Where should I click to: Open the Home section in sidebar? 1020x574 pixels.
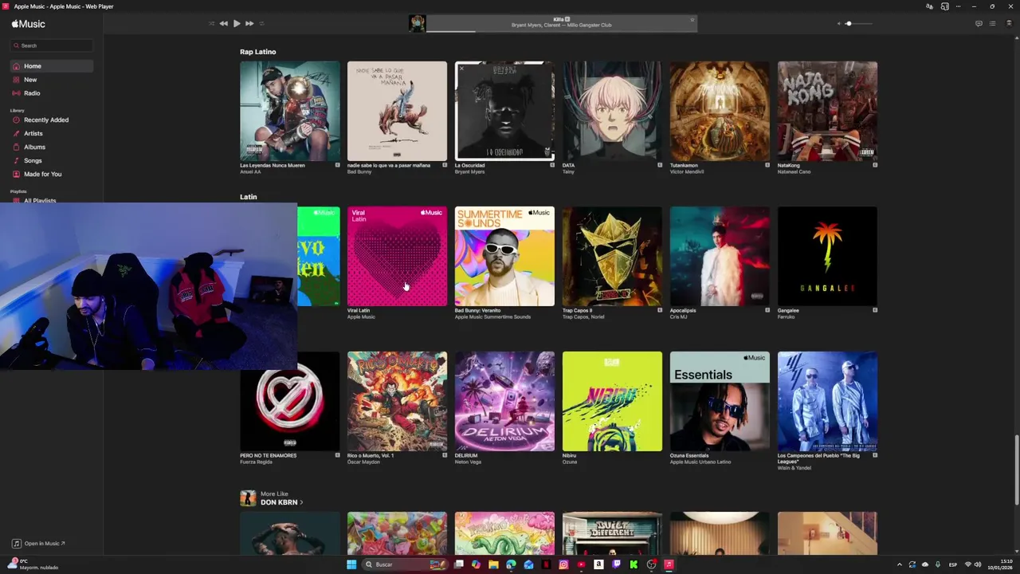pos(51,66)
